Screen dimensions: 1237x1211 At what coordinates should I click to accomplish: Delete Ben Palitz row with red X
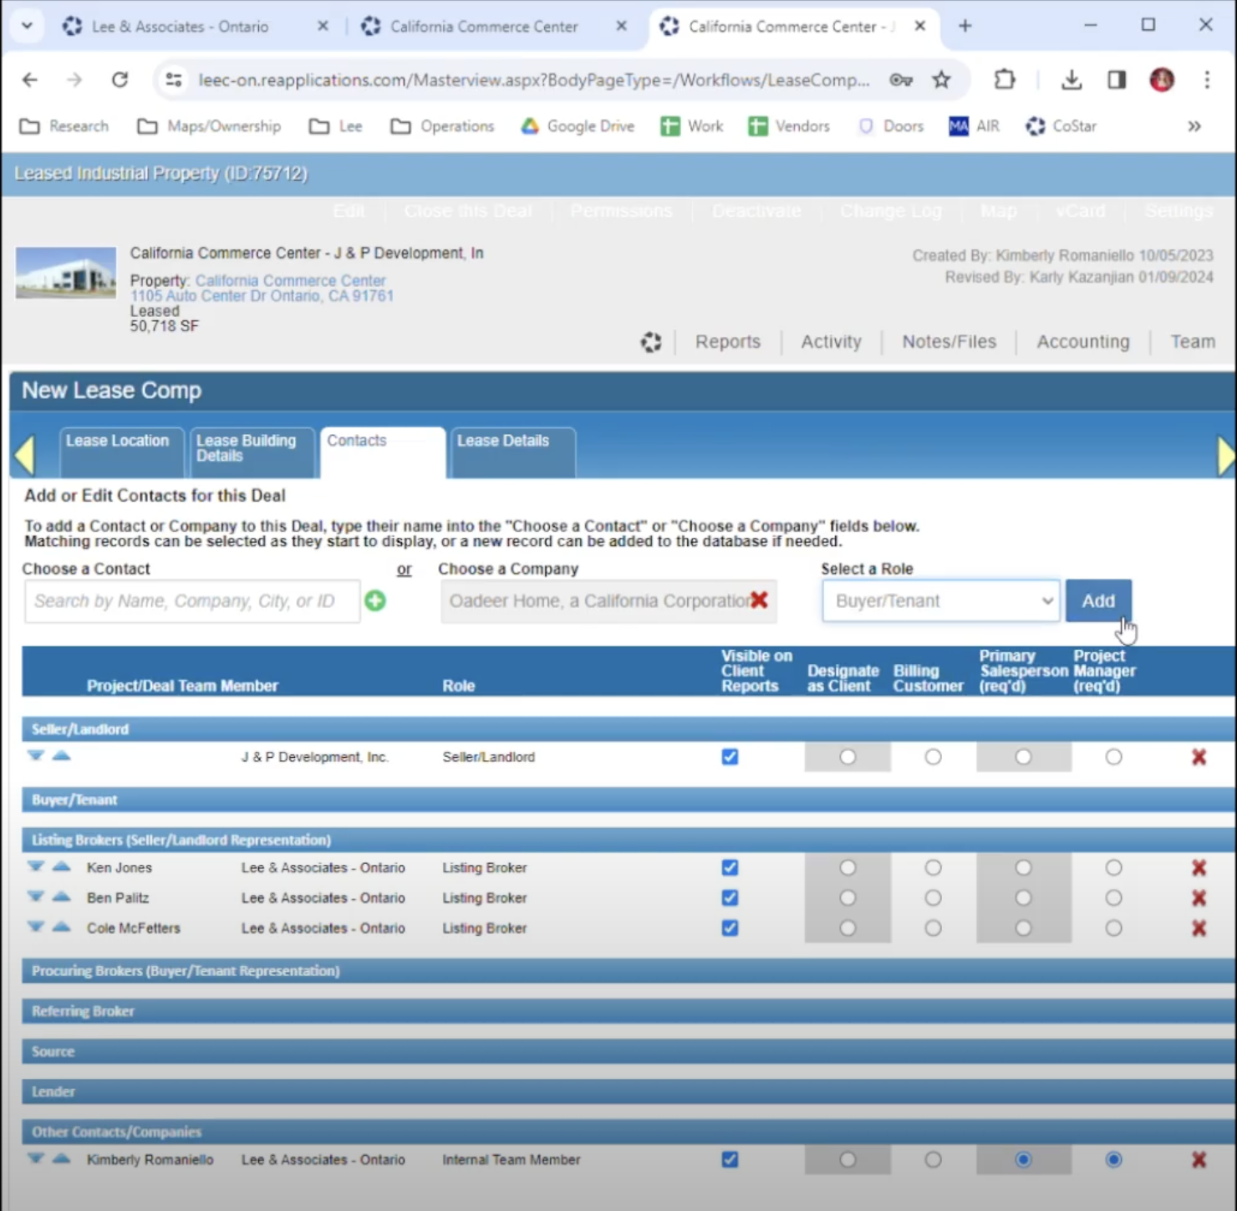[1199, 898]
